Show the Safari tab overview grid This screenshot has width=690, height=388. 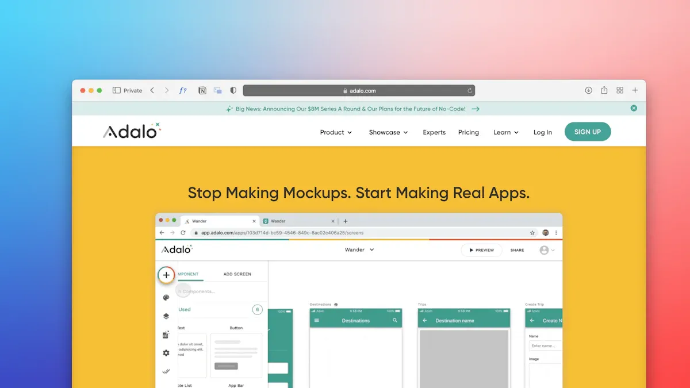point(620,90)
